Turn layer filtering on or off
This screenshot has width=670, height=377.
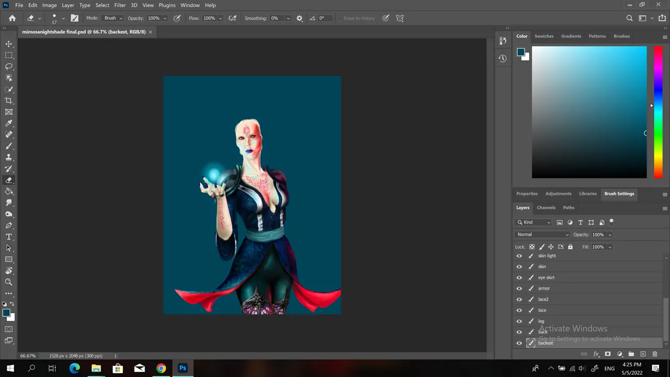click(x=611, y=222)
